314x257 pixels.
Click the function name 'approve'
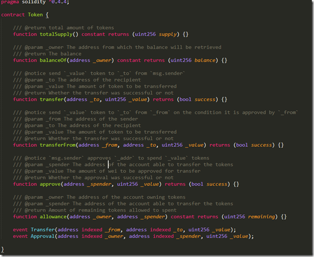[x=50, y=184]
